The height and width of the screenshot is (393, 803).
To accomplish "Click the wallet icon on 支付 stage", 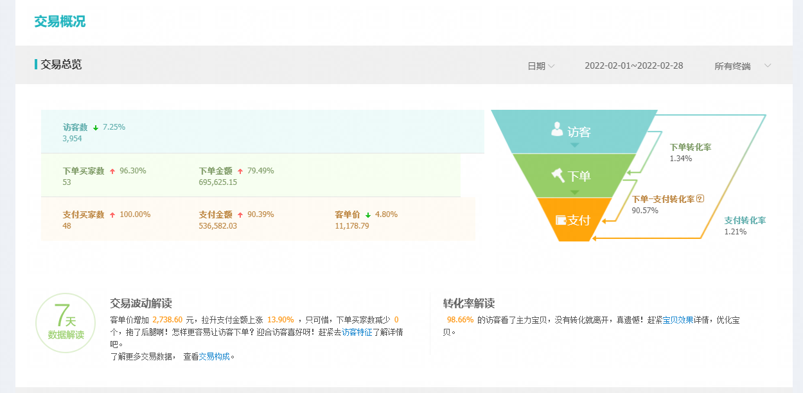I will point(560,220).
